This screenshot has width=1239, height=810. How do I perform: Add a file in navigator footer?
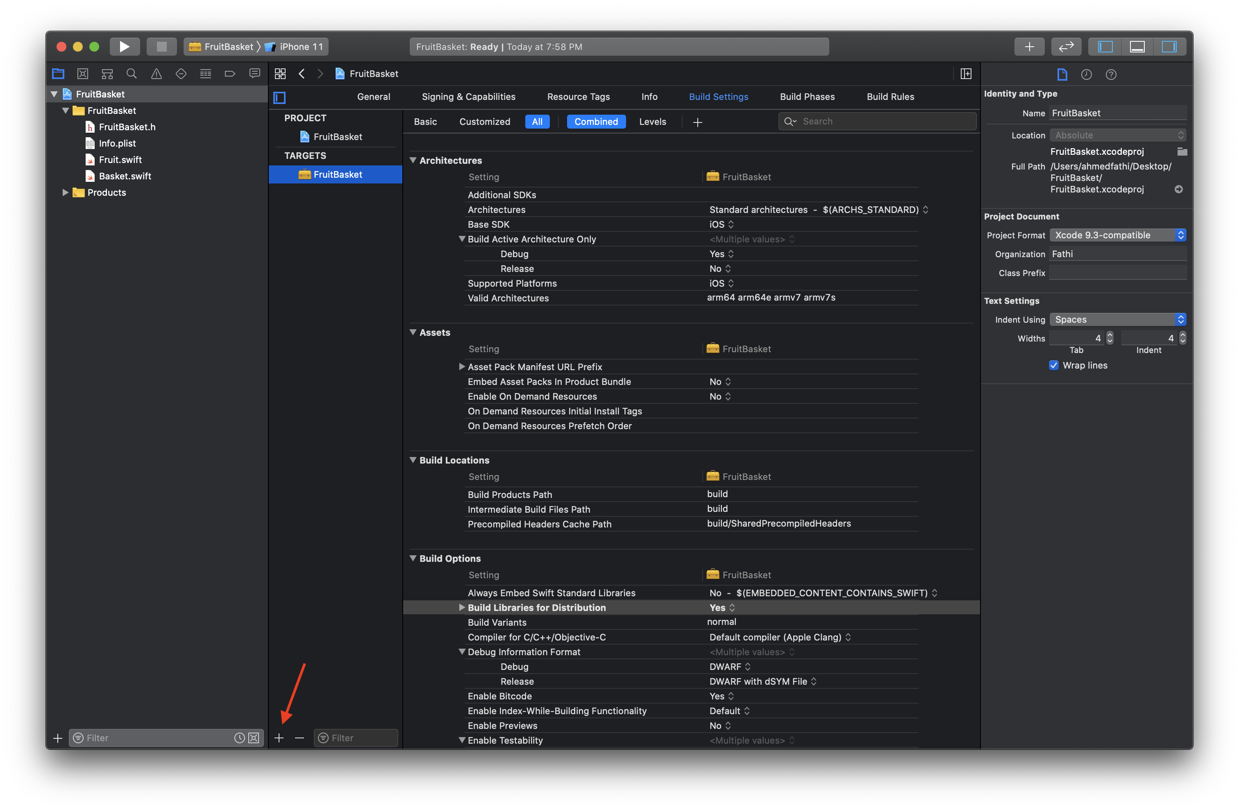[58, 738]
